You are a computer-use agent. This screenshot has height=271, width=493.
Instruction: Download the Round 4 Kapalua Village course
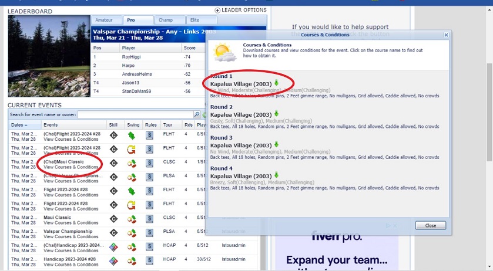point(276,175)
